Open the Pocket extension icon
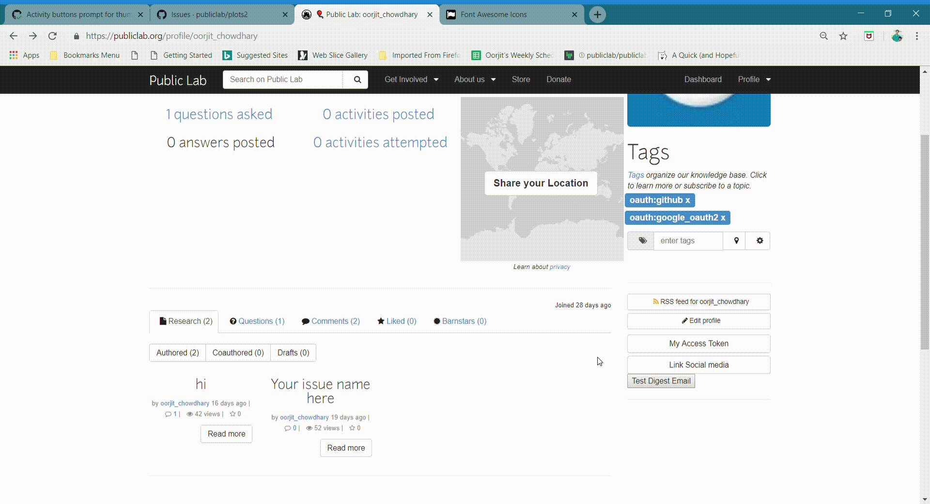This screenshot has width=930, height=504. tap(869, 36)
